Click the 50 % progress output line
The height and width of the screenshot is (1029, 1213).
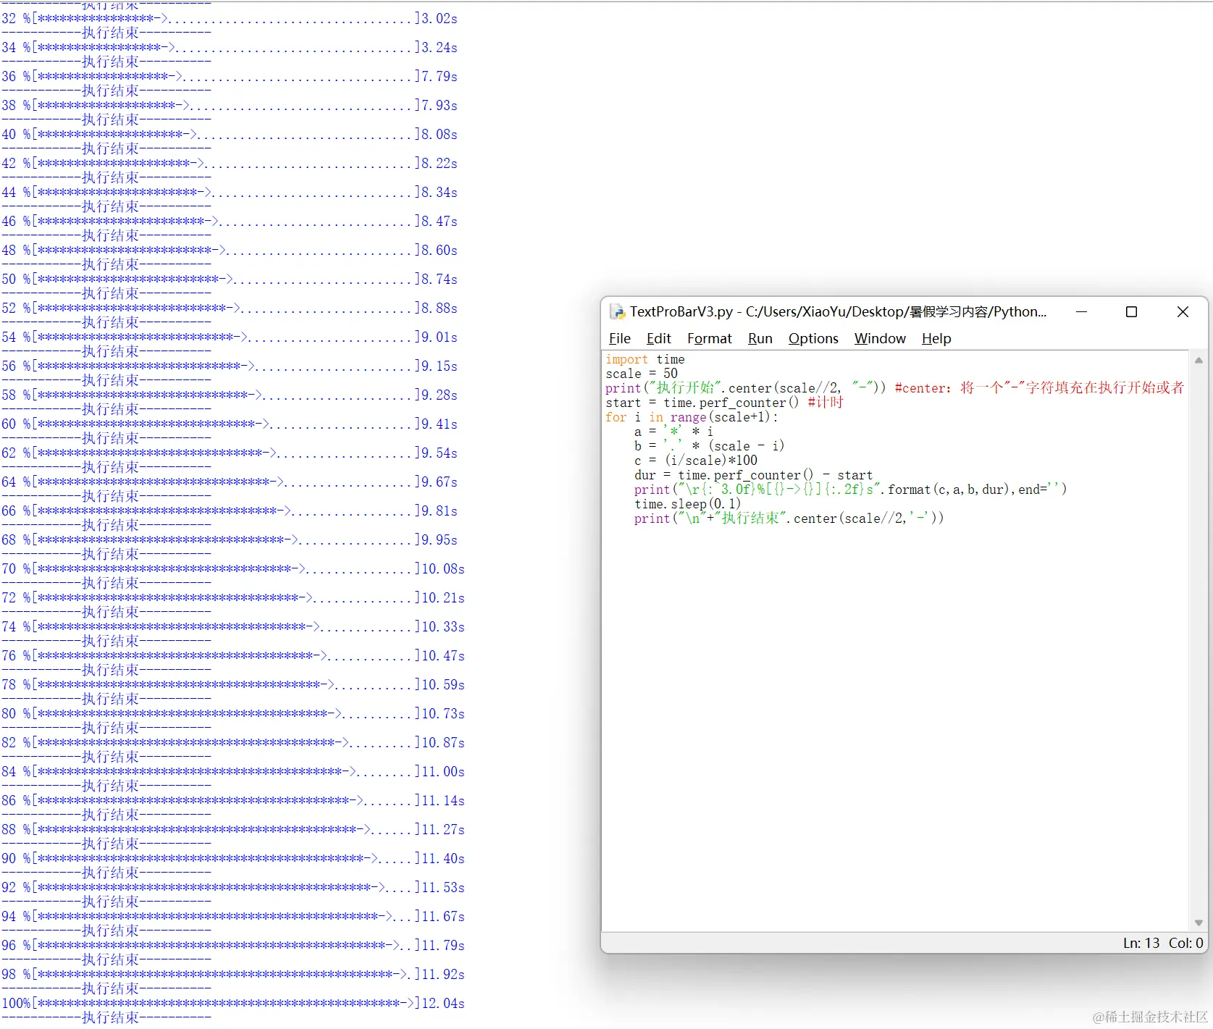tap(229, 279)
